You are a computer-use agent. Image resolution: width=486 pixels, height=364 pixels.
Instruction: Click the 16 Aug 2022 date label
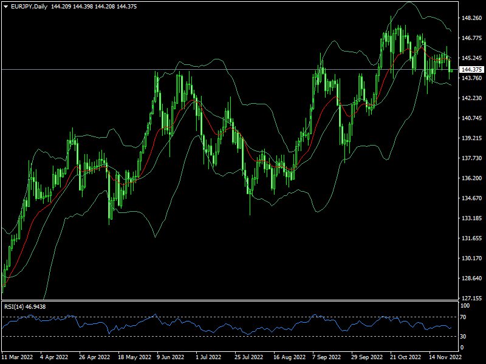point(290,357)
